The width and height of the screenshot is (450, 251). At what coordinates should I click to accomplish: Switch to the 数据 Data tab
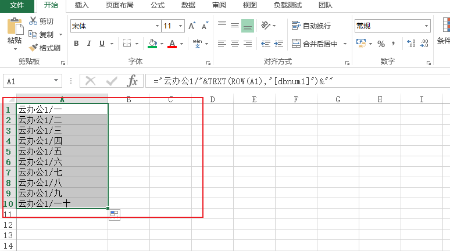188,5
